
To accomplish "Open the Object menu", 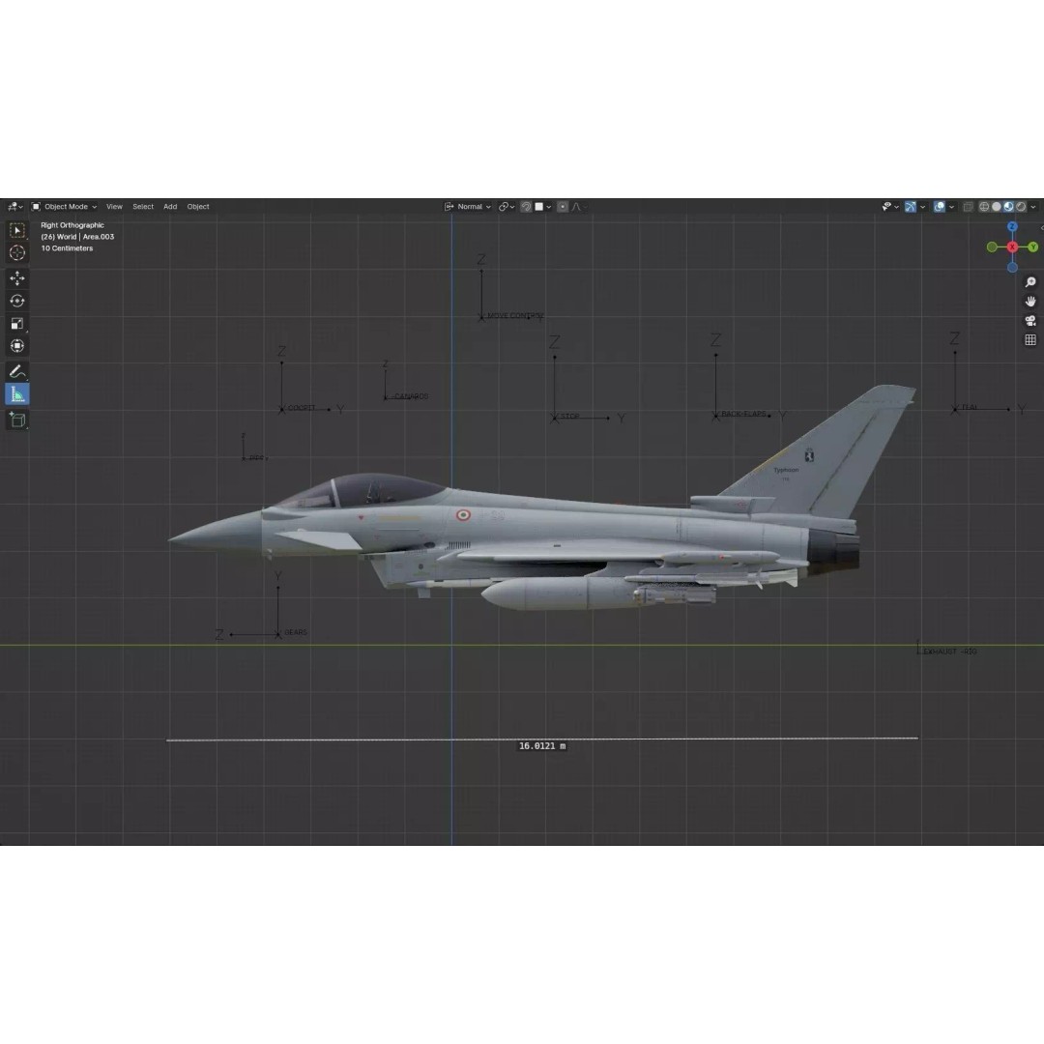I will coord(198,207).
